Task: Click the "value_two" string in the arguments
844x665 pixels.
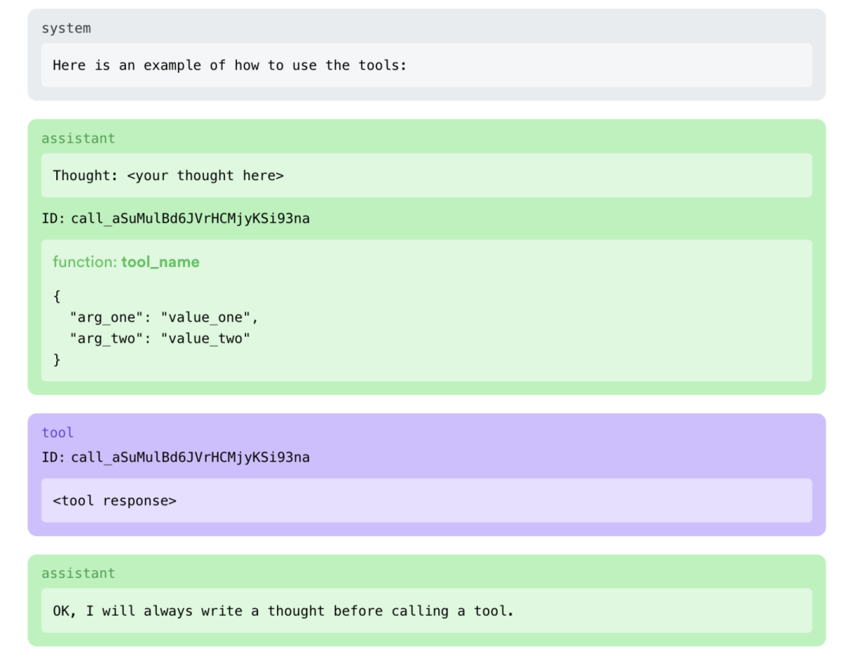Action: click(205, 339)
